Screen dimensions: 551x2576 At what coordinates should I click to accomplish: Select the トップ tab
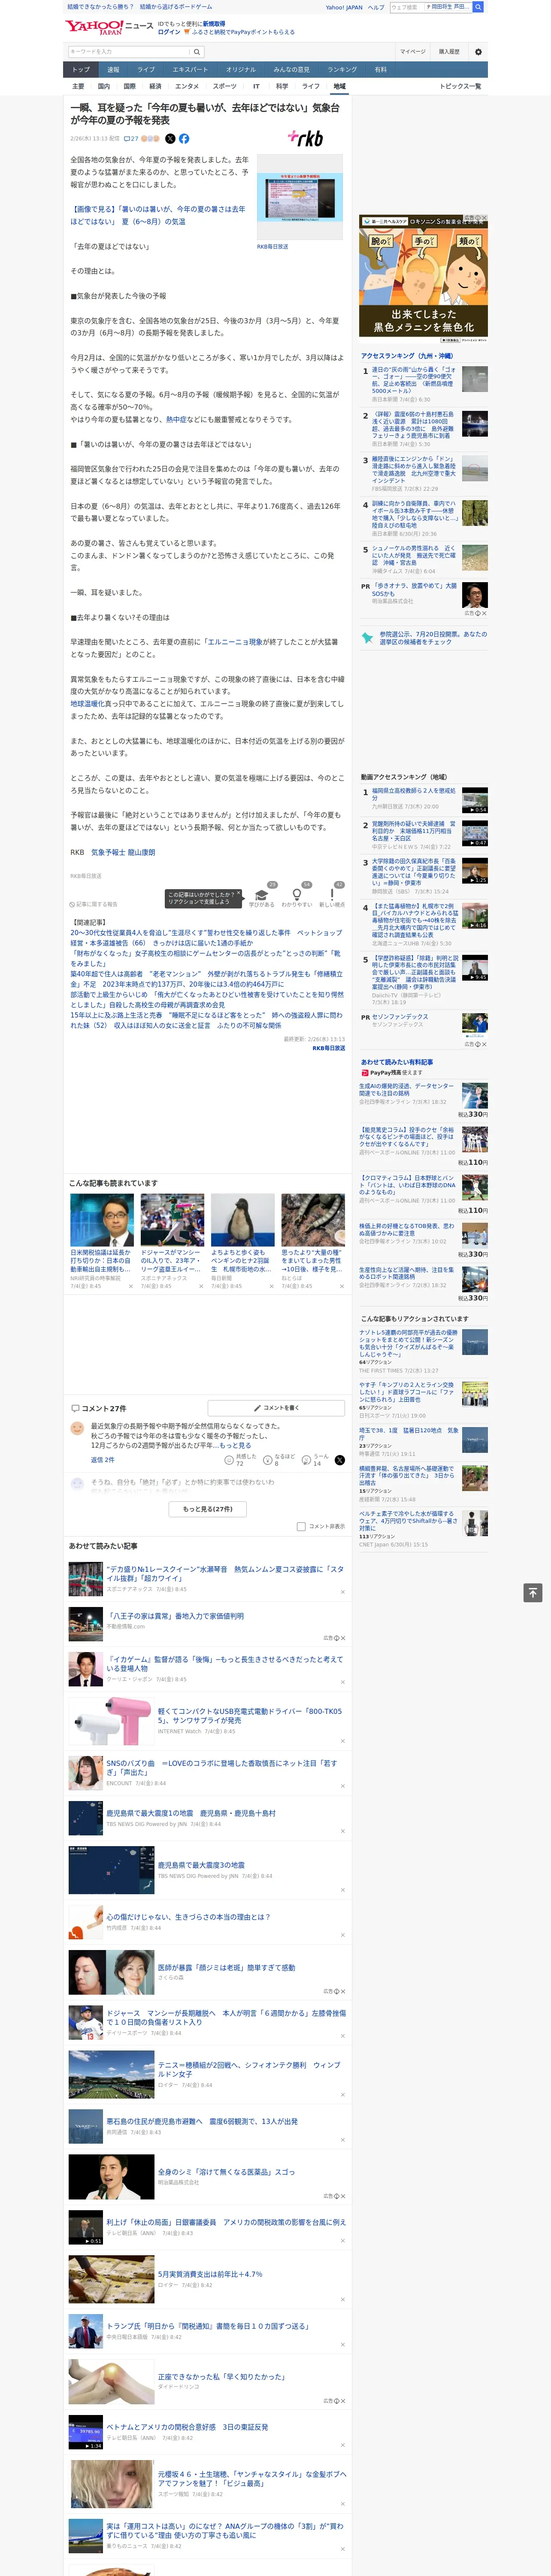81,70
